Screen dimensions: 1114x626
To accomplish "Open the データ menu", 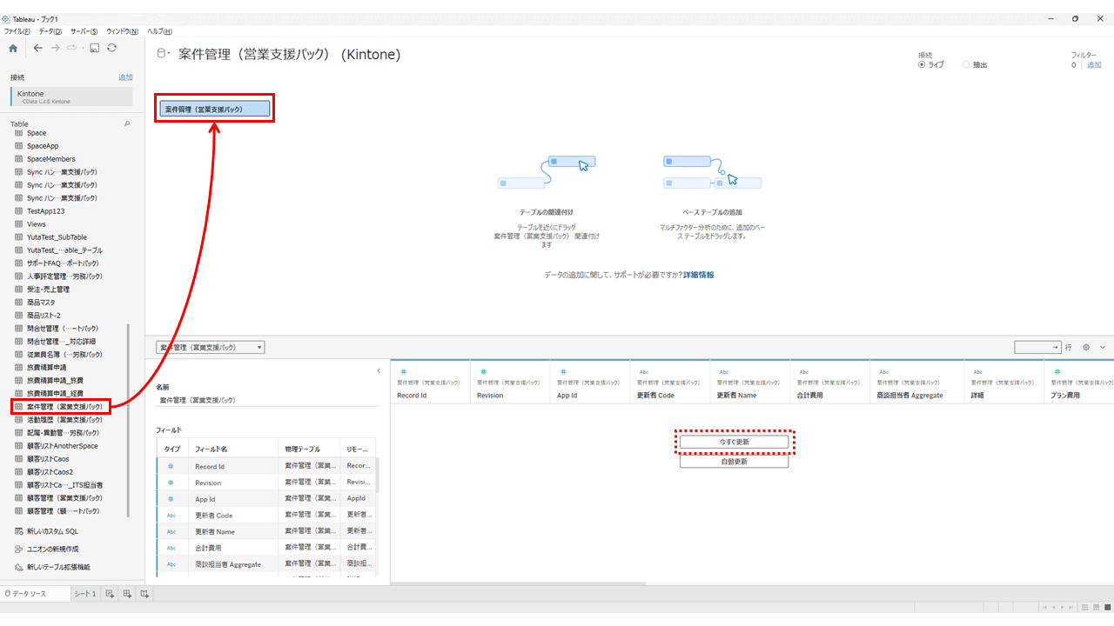I will point(50,31).
